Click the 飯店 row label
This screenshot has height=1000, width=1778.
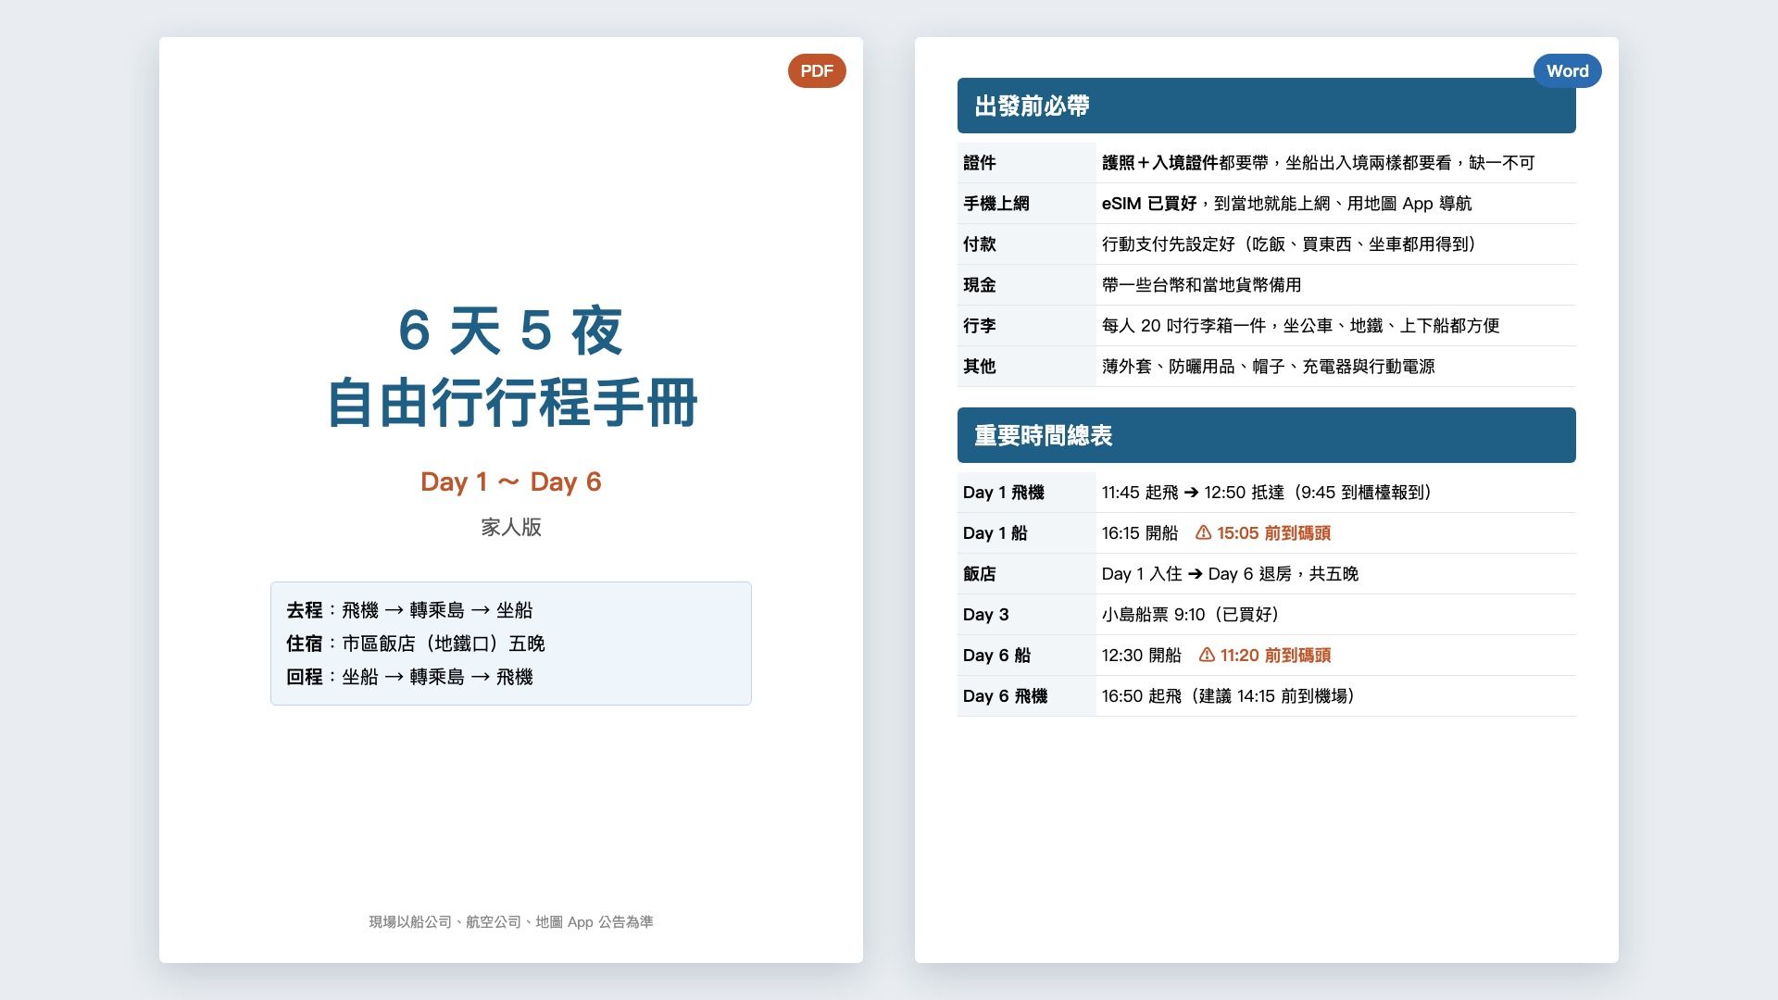pyautogui.click(x=980, y=574)
